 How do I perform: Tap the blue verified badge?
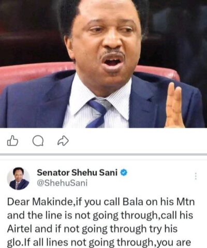pyautogui.click(x=124, y=172)
